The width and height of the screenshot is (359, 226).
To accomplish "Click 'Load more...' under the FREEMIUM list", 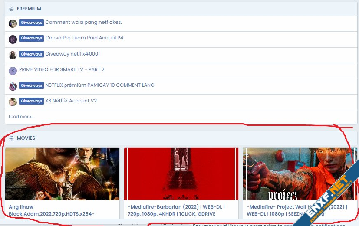I will pos(21,117).
